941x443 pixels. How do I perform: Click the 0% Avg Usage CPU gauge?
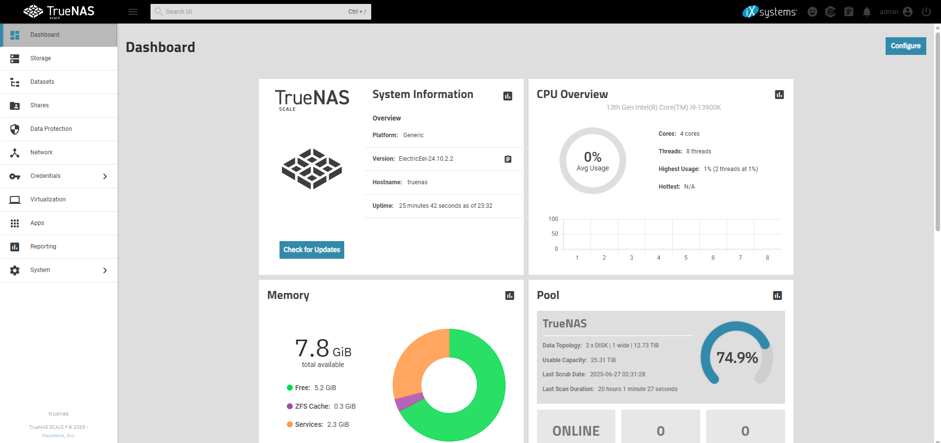tap(593, 161)
